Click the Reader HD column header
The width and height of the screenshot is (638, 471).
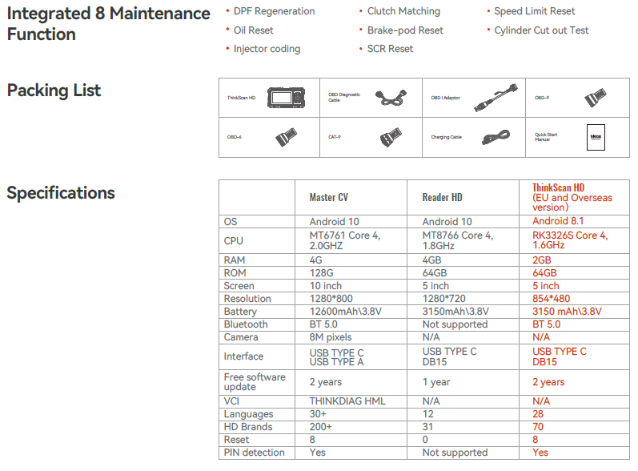point(442,197)
